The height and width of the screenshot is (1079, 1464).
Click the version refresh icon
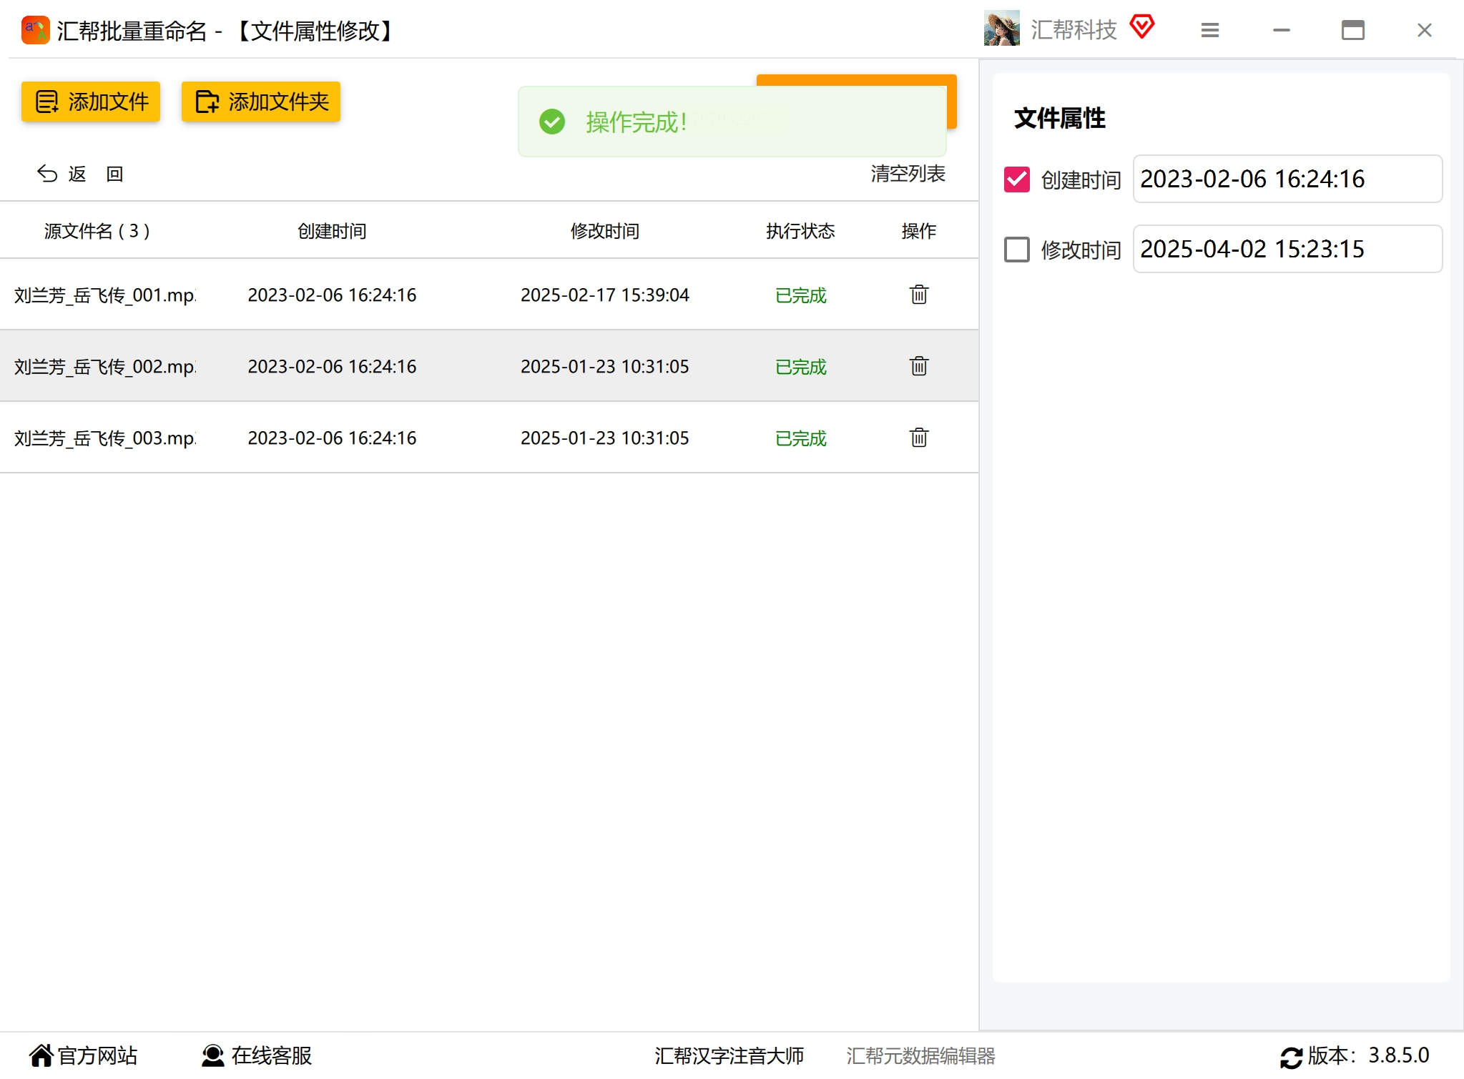click(x=1291, y=1057)
